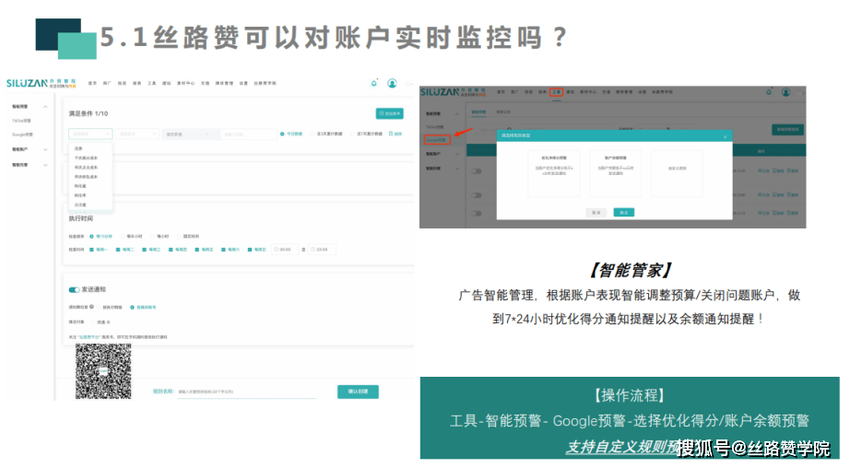The image size is (850, 468).
Task: Click the 确认创建 button
Action: 358,392
